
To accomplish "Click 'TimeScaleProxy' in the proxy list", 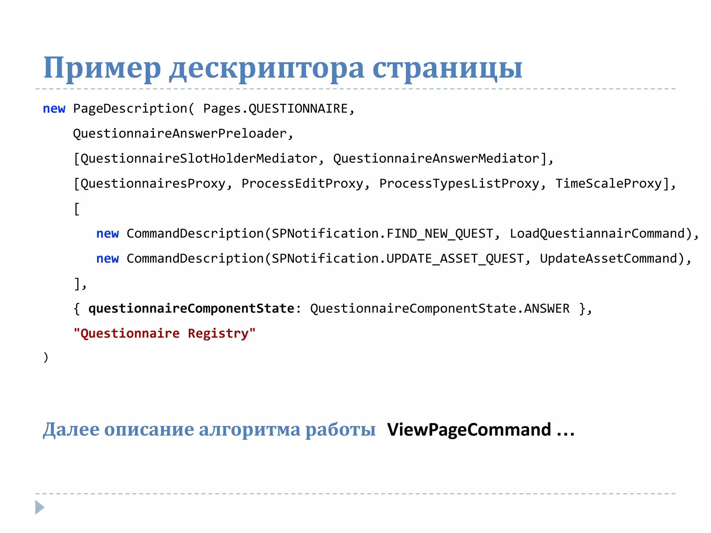I will [x=609, y=184].
